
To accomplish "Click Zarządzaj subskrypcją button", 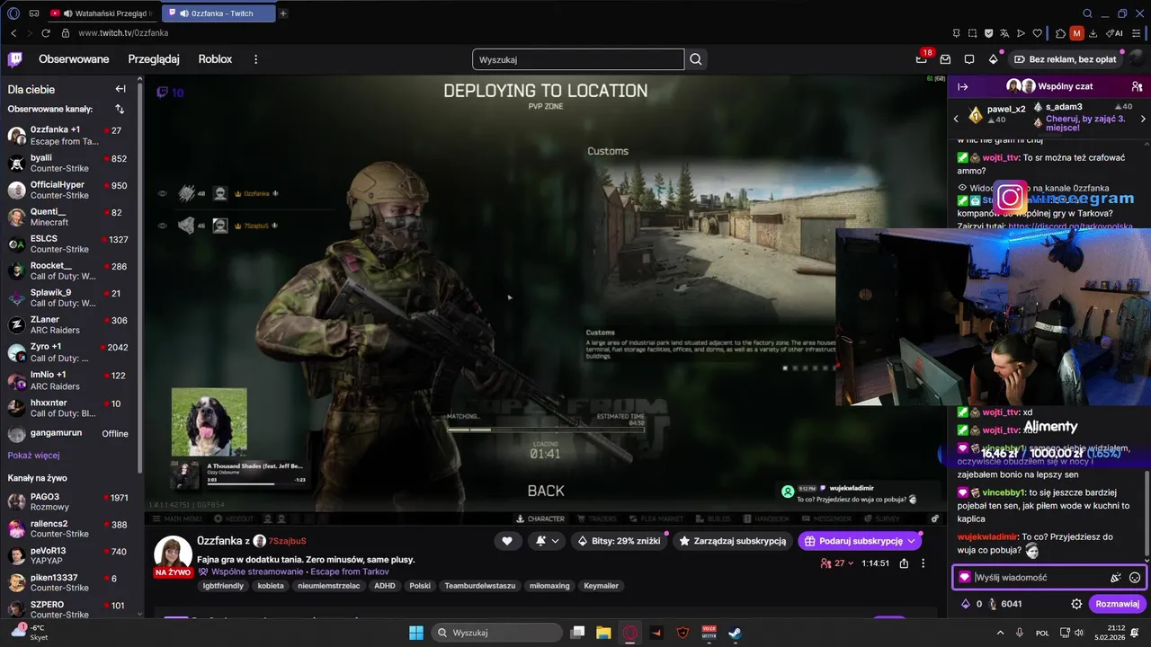I will pos(733,541).
